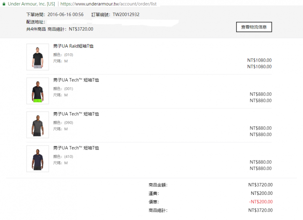Click color code (090) text

69,123
